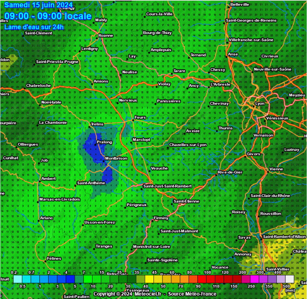Viewport: 307px width, 299px height.
Task: Select the Tarare town label
Action: click(x=179, y=71)
